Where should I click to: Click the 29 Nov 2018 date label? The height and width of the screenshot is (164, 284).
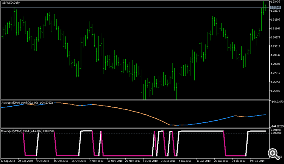pyautogui.click(x=133, y=161)
